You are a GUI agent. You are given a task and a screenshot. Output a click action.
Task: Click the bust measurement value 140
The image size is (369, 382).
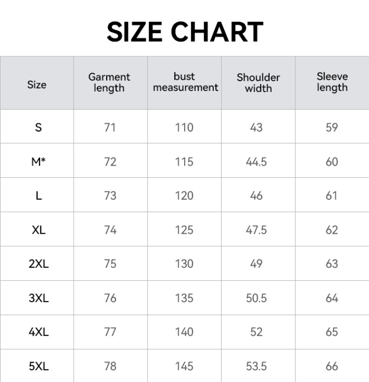(x=184, y=332)
